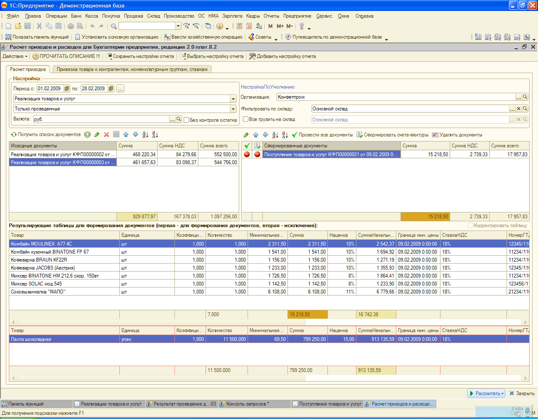Expand the Только проведенные dropdown
Screen dimensions: 538x419
pos(233,109)
